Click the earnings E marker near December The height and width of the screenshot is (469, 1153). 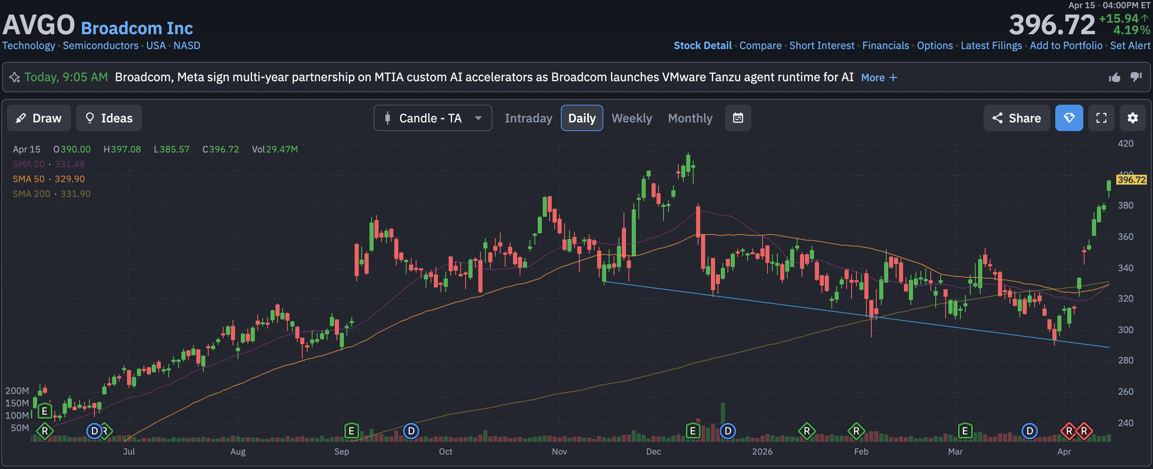click(x=692, y=431)
